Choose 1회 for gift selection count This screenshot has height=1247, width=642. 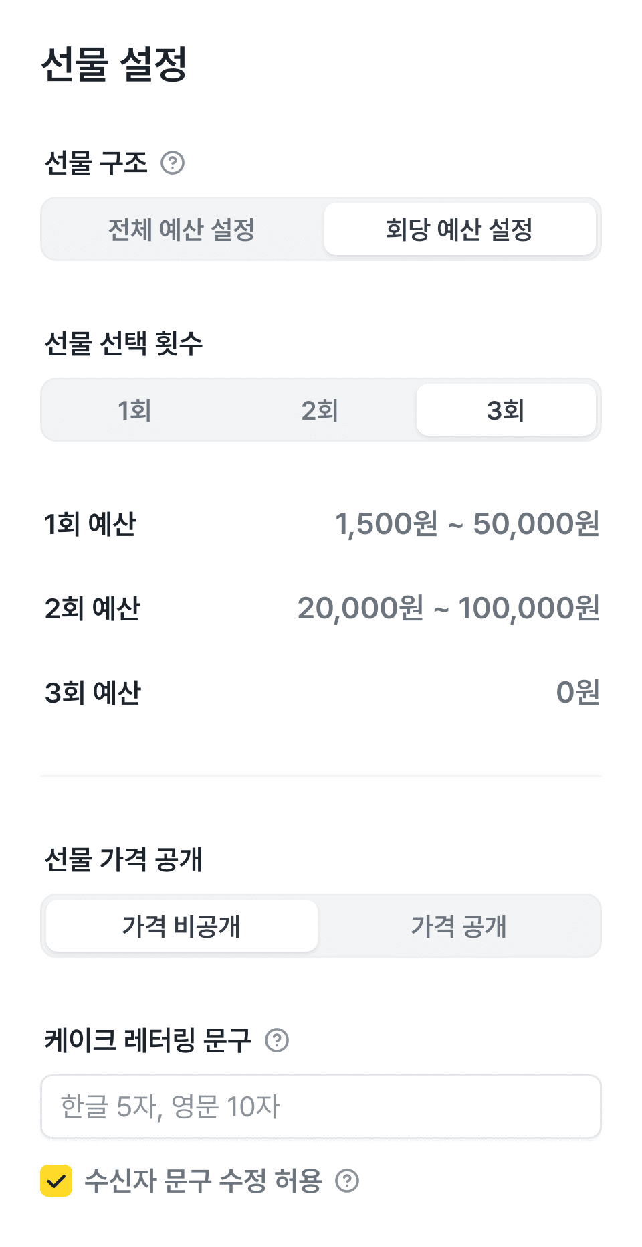click(x=135, y=410)
